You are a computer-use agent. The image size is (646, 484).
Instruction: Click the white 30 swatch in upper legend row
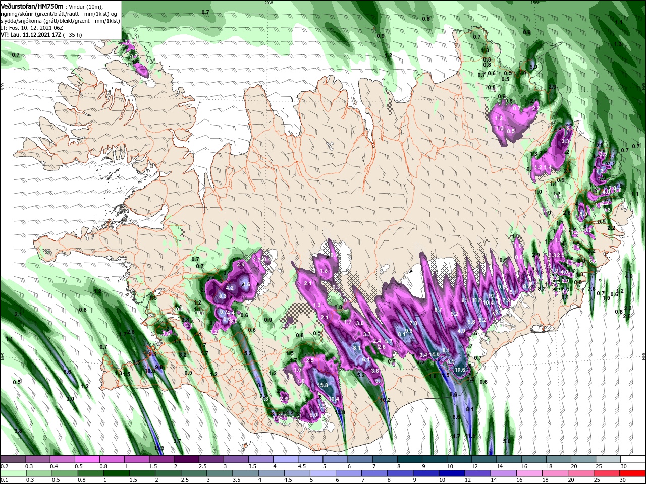(632, 459)
